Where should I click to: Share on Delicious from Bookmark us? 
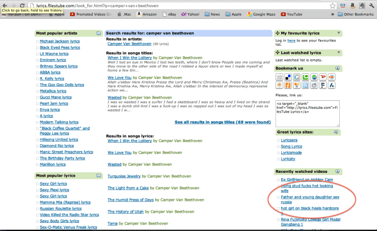tap(288, 77)
